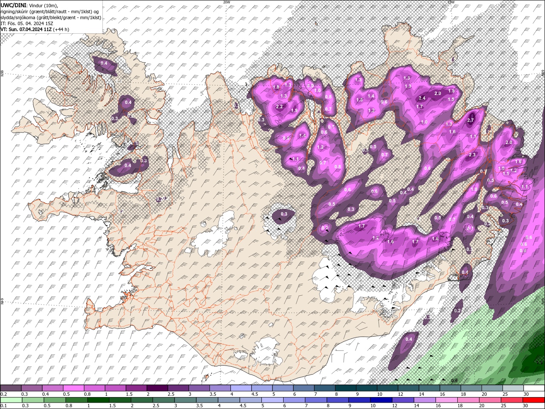This screenshot has height=409, width=545.
Task: Select the grey-purple swatch labeled 0.2
Action: [x=11, y=388]
